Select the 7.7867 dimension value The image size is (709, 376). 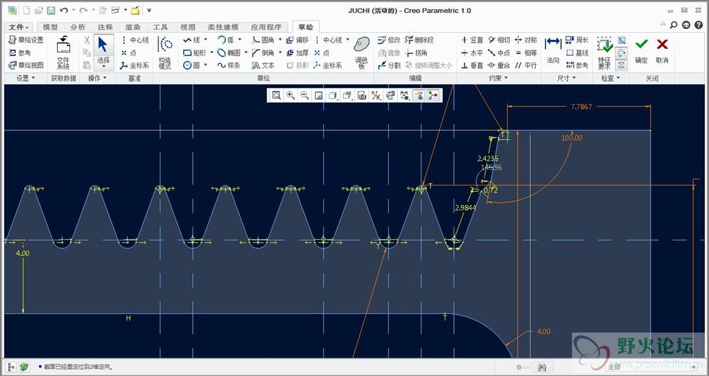[x=582, y=106]
